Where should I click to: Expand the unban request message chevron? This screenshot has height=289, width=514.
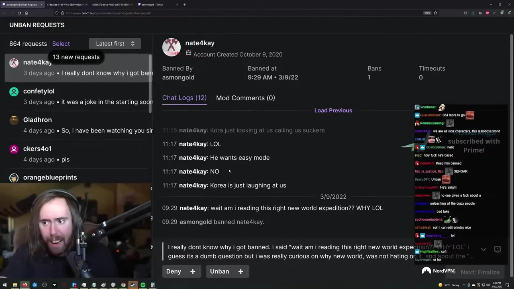pyautogui.click(x=483, y=249)
